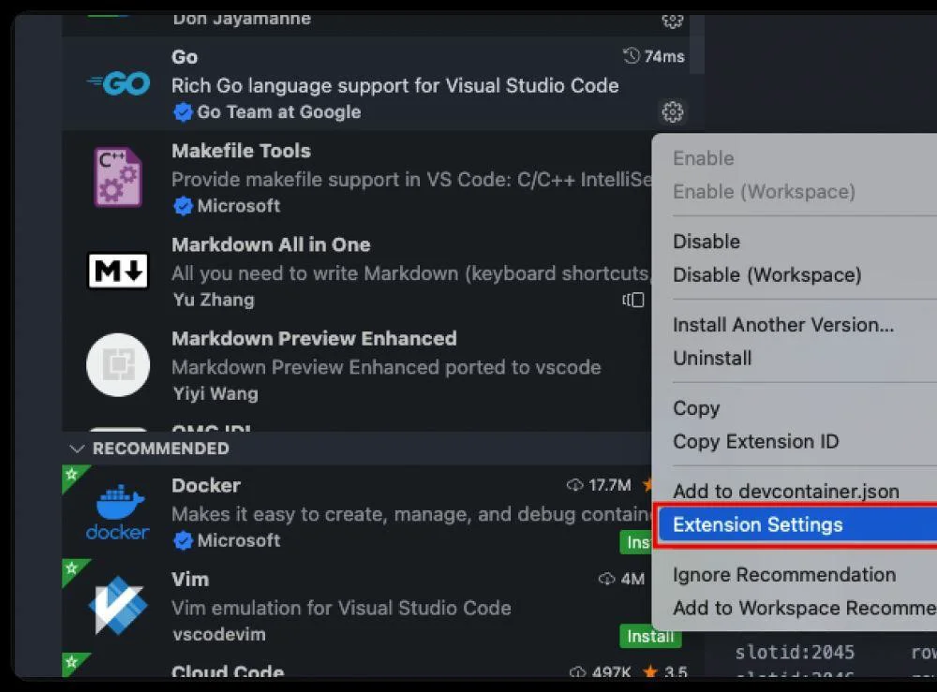Click the Makefile Tools extension icon
Viewport: 937px width, 692px height.
pos(118,177)
